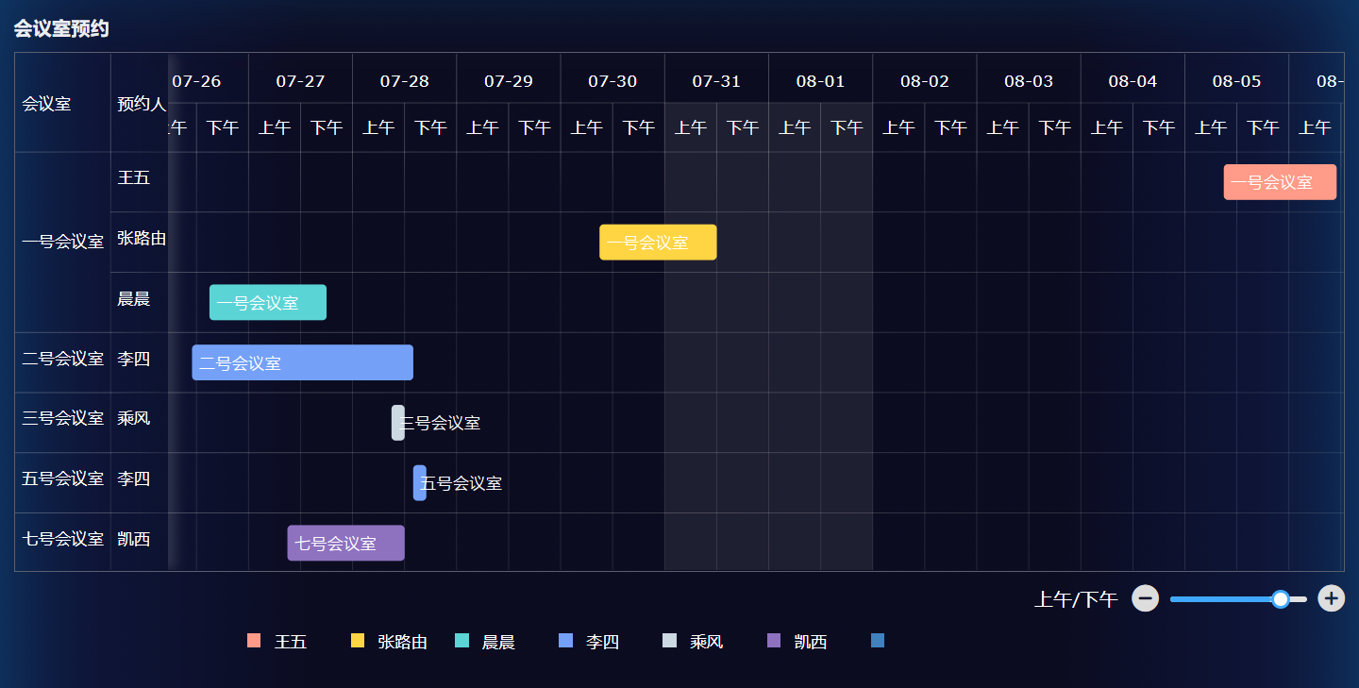Select 王五's 一号会议室 booking bar
Image resolution: width=1359 pixels, height=688 pixels.
click(1279, 182)
